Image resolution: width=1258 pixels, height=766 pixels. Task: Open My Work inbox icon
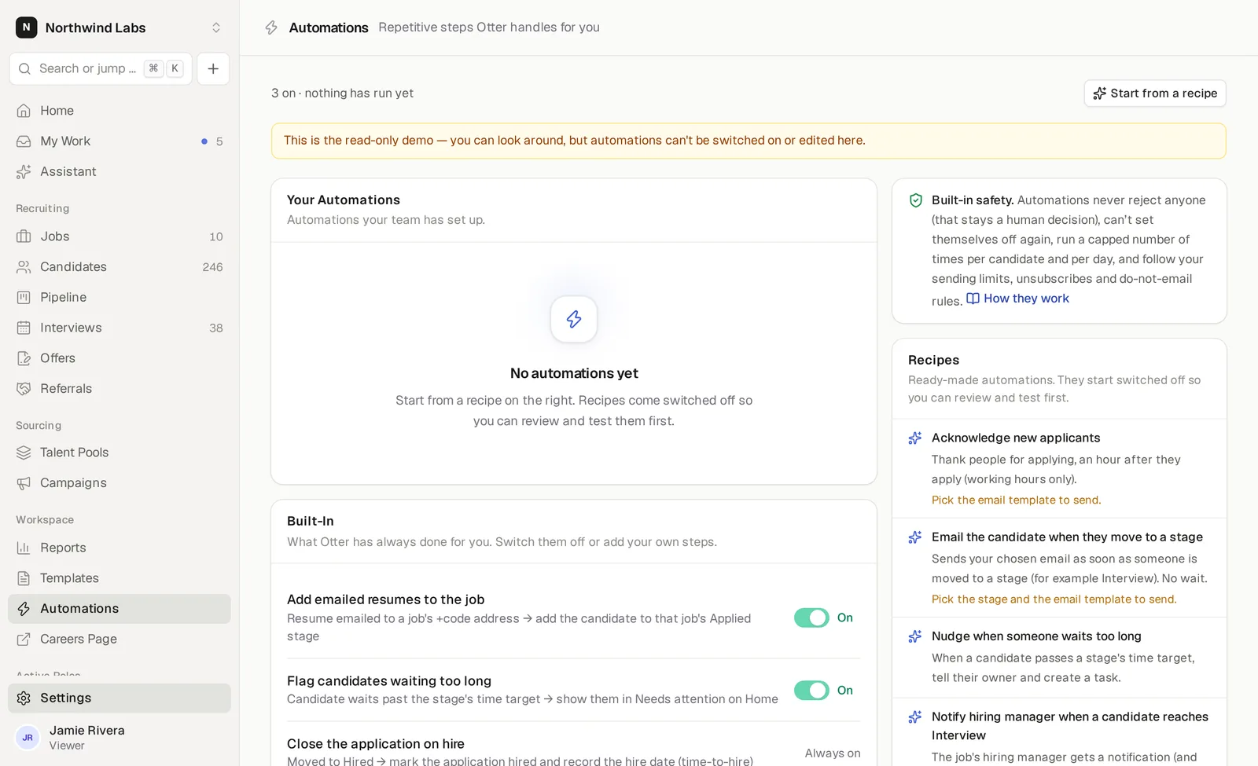pos(24,141)
